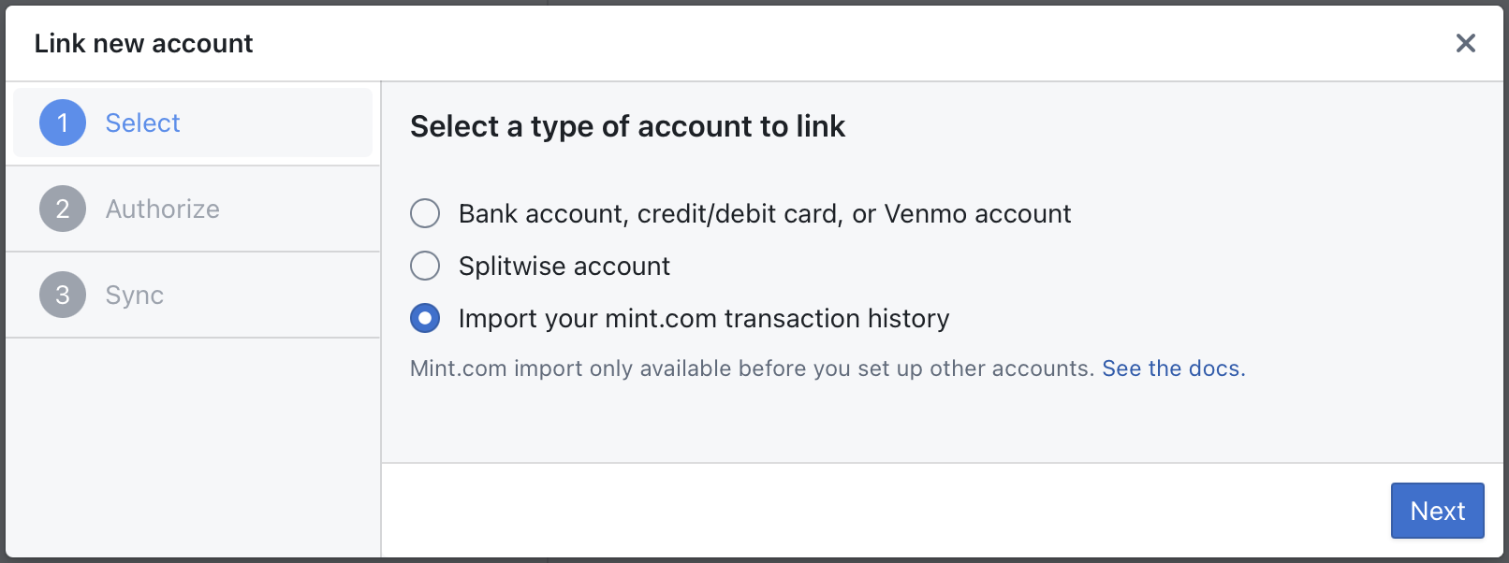The height and width of the screenshot is (563, 1509).
Task: Select Import your mint.com transaction history
Action: [x=425, y=318]
